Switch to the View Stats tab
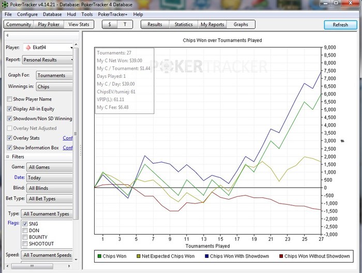362x273 pixels. click(79, 24)
